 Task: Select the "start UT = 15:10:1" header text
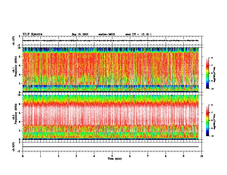138,34
